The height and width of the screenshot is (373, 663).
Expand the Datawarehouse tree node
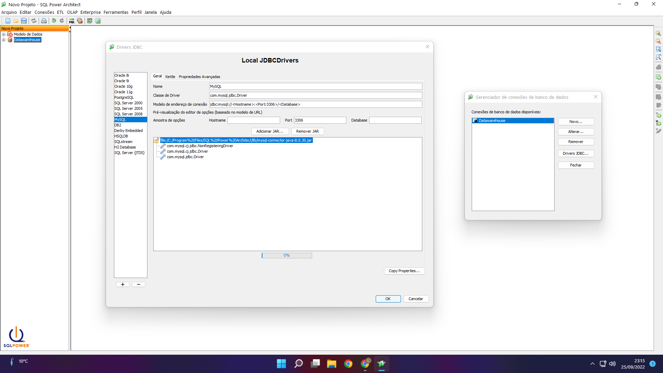(x=3, y=40)
